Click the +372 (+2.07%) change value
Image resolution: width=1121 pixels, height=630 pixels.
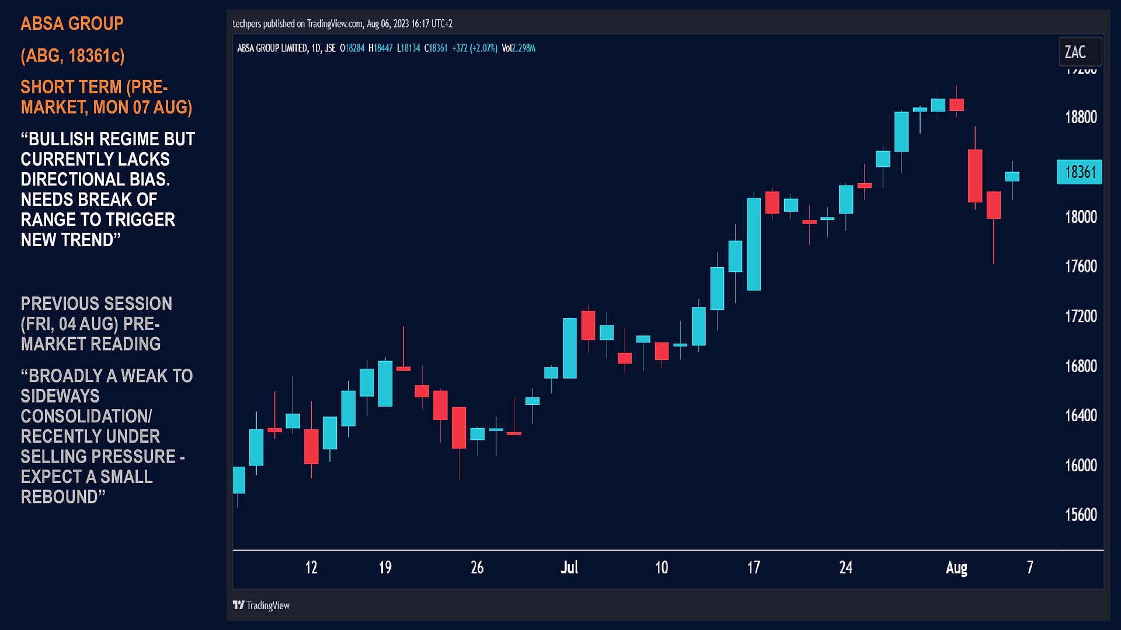(x=475, y=48)
